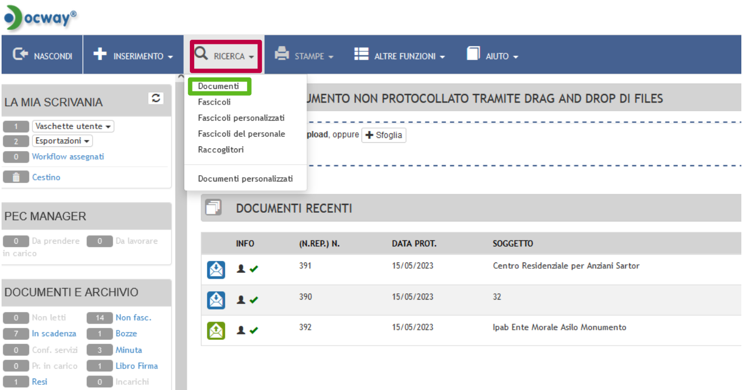Viewport: 756px width, 390px height.
Task: Open the Stampe dropdown
Action: [x=304, y=55]
